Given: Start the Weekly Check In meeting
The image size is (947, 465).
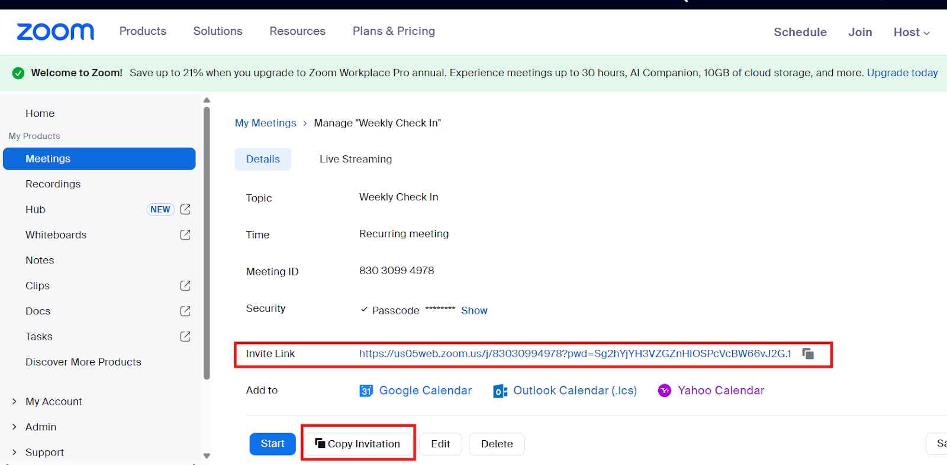Looking at the screenshot, I should click(x=272, y=444).
